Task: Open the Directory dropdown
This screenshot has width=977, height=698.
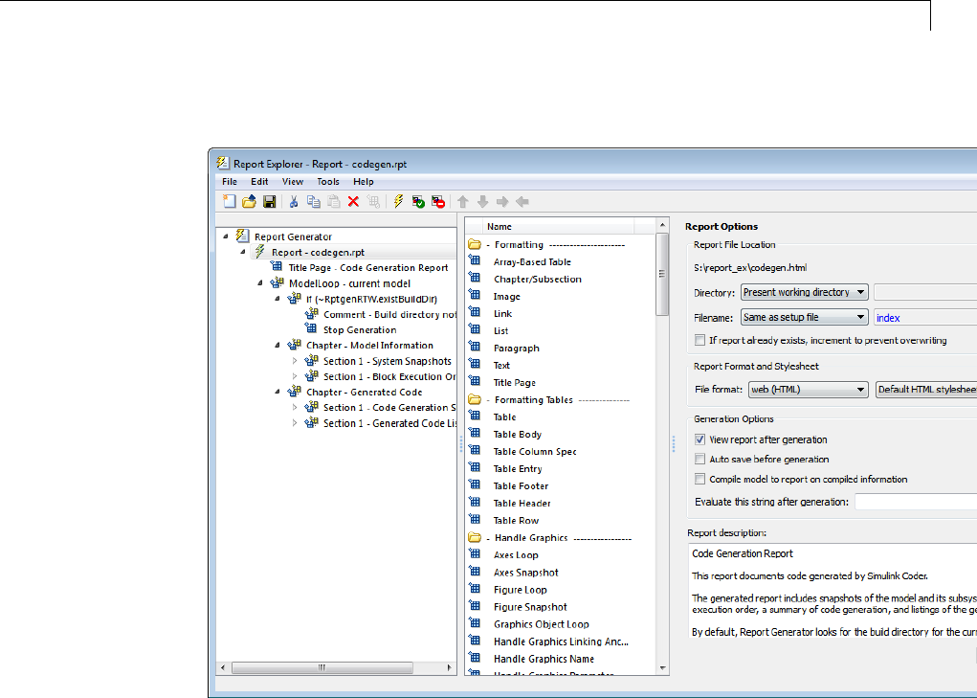Action: [x=804, y=293]
